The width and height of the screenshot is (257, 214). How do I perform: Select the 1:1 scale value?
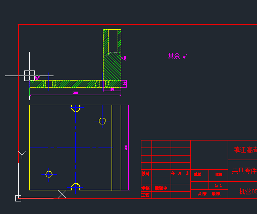(x=218, y=186)
